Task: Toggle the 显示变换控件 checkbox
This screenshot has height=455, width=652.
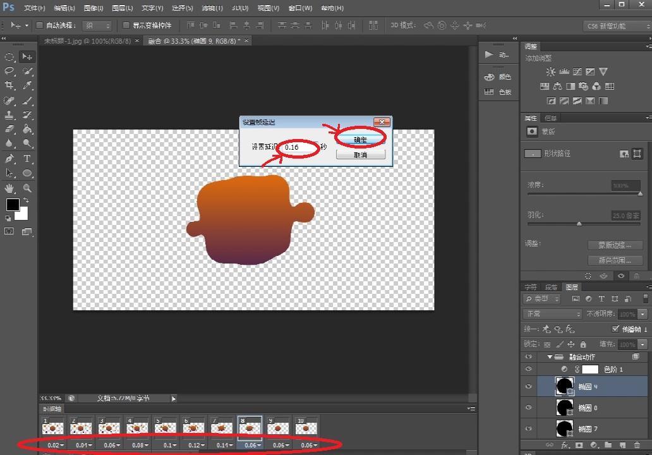Action: pos(126,25)
